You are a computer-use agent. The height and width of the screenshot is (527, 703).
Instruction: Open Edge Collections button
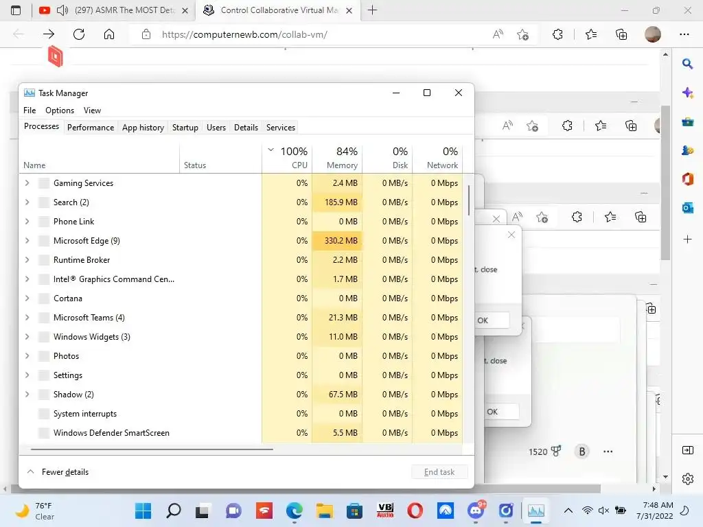(x=621, y=34)
